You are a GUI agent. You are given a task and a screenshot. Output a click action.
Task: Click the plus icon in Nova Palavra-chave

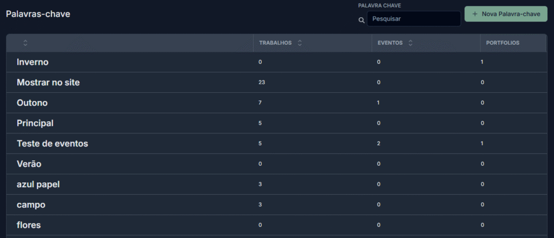coord(474,14)
